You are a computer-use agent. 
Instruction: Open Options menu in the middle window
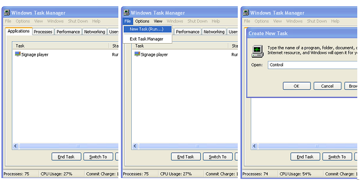pyautogui.click(x=142, y=21)
